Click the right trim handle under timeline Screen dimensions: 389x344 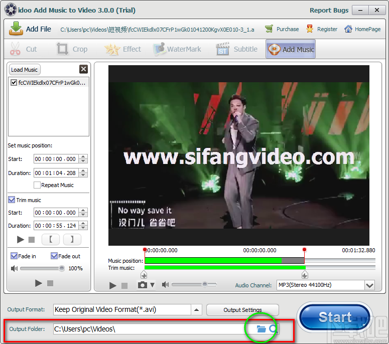(x=305, y=275)
